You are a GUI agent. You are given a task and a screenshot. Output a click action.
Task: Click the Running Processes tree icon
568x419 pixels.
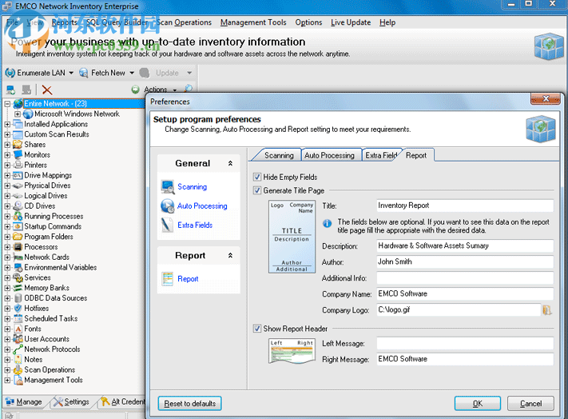[18, 216]
